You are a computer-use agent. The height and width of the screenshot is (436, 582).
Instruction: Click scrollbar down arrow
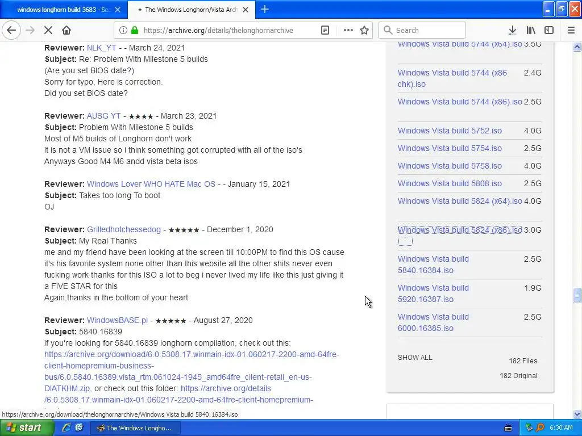[577, 414]
